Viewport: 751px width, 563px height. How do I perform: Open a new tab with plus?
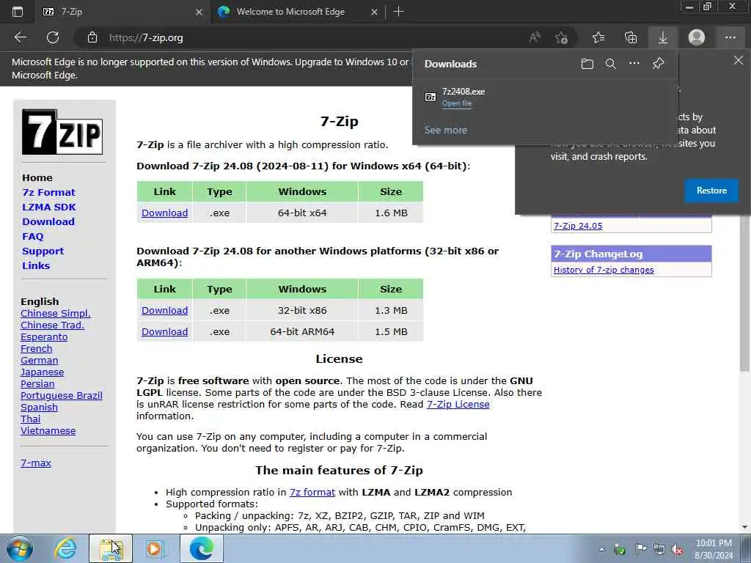[398, 12]
